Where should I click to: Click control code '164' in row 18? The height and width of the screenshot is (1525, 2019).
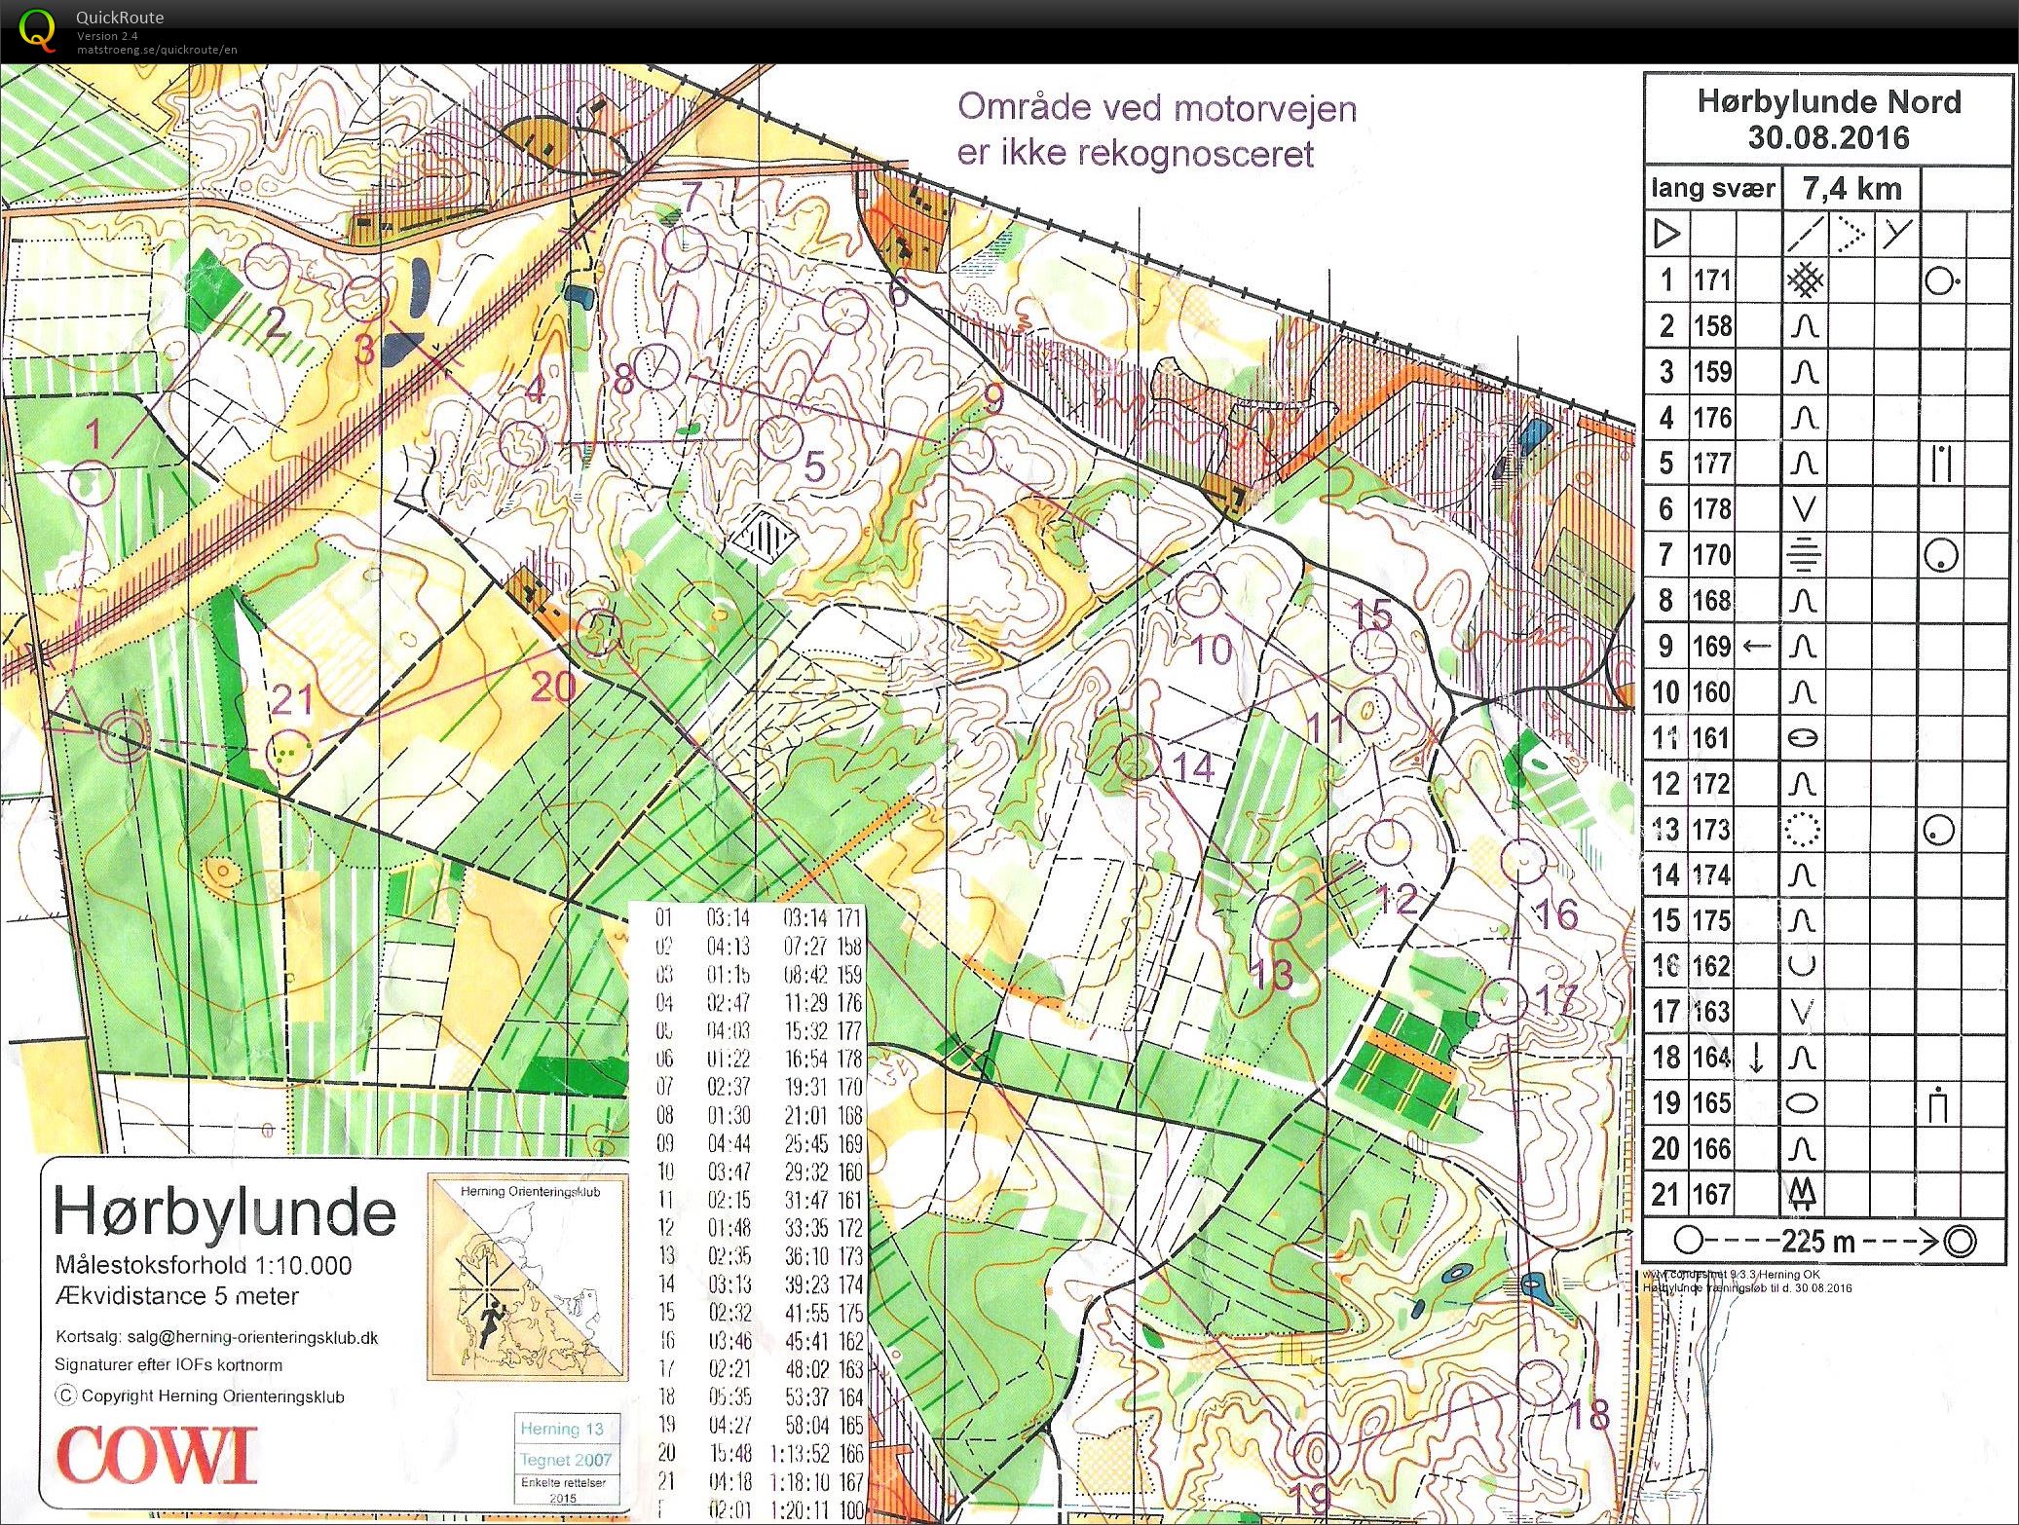1712,1057
